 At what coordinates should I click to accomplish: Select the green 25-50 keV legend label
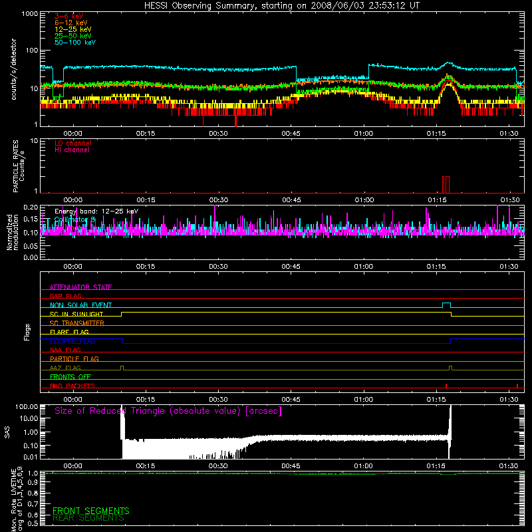[73, 36]
